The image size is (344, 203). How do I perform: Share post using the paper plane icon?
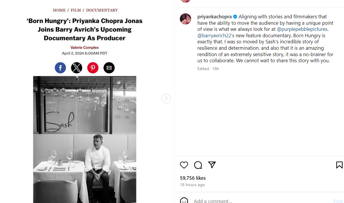212,165
